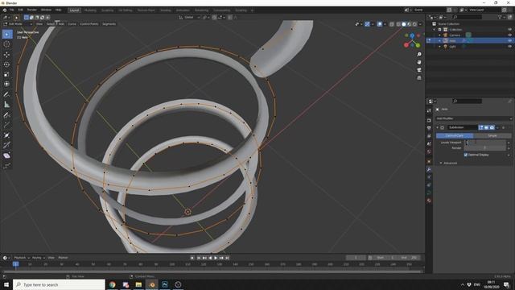Image resolution: width=515 pixels, height=290 pixels.
Task: Select the curve Draw tool
Action: point(7,115)
